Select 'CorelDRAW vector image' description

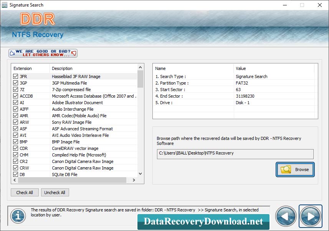[x=75, y=148]
